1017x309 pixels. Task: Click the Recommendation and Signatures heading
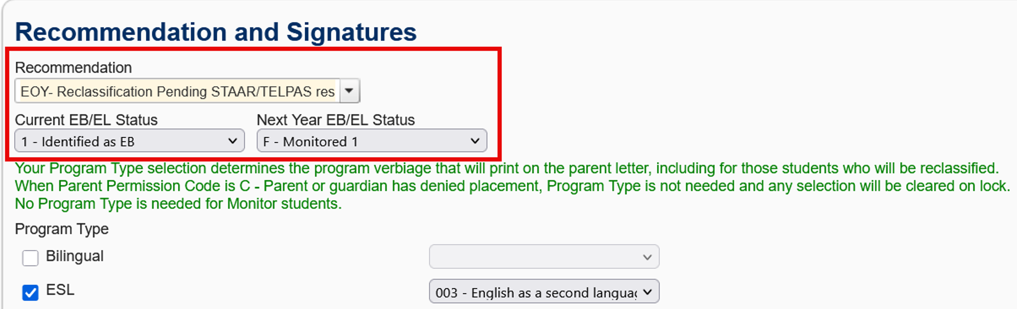(x=215, y=32)
